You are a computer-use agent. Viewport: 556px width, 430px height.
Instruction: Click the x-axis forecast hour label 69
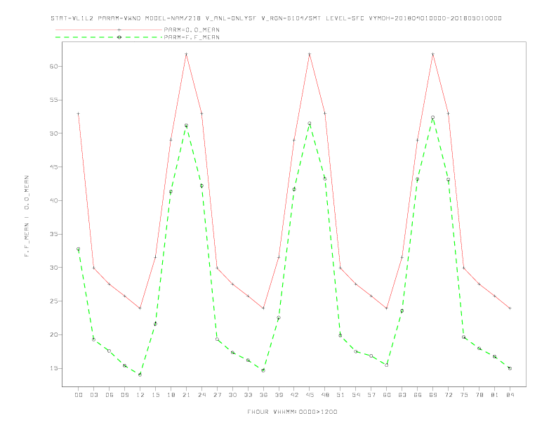pyautogui.click(x=433, y=395)
